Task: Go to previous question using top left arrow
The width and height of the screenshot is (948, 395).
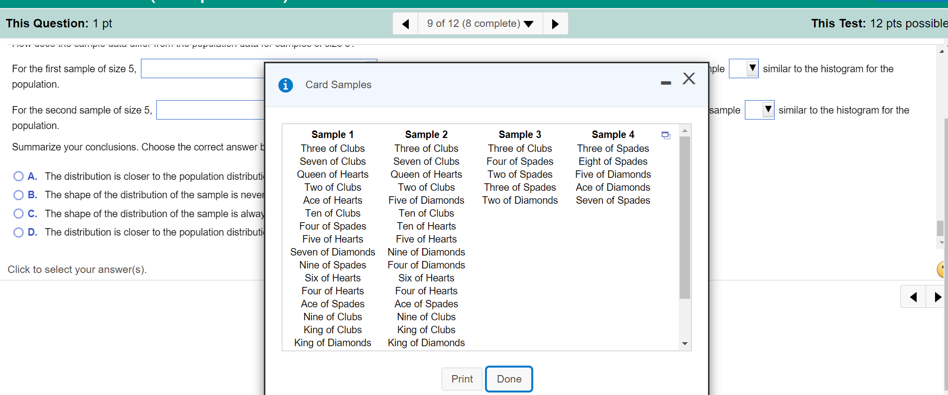Action: pyautogui.click(x=405, y=24)
